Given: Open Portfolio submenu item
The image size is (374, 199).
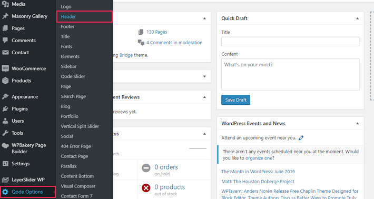Looking at the screenshot, I should tap(70, 116).
